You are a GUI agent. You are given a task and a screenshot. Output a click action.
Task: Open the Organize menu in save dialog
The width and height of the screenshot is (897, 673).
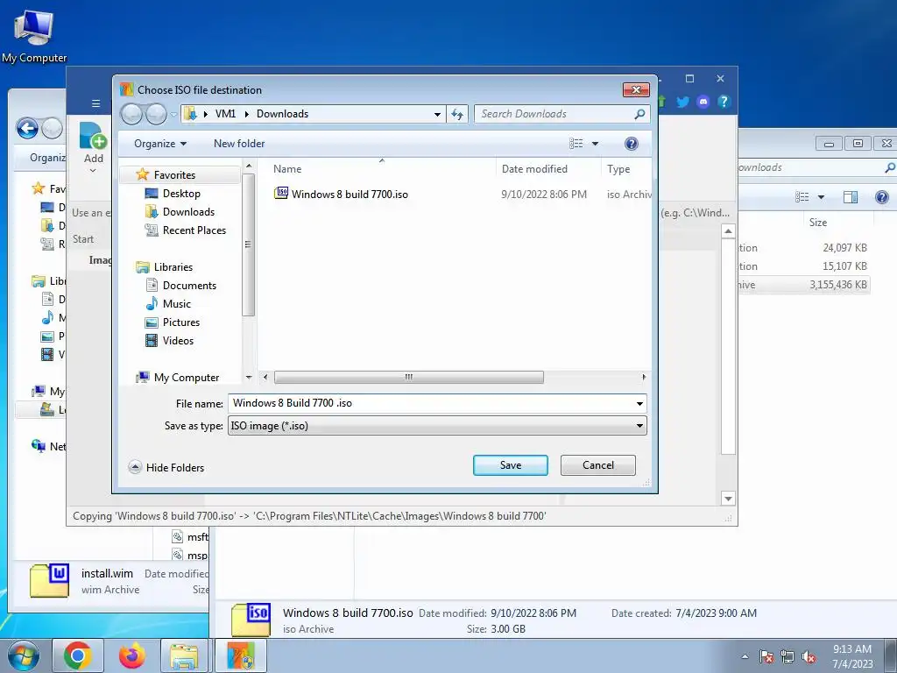click(x=160, y=144)
